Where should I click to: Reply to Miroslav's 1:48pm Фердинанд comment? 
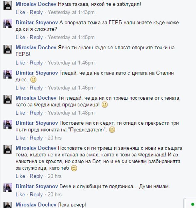tap(36, 113)
